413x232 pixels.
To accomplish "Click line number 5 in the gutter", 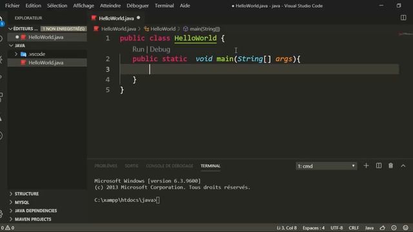I will click(108, 90).
